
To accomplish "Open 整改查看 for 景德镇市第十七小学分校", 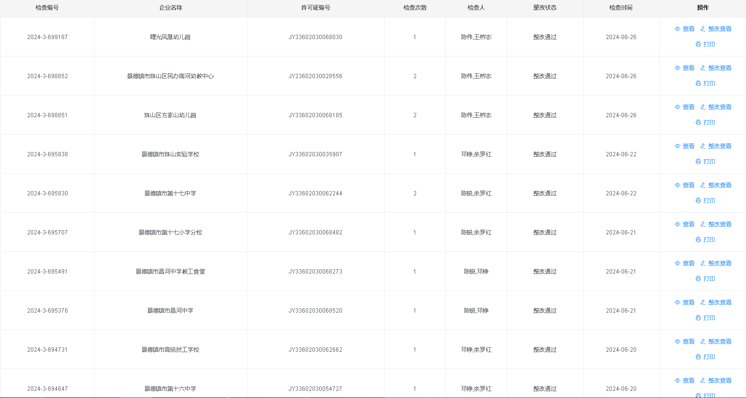I will [x=719, y=224].
